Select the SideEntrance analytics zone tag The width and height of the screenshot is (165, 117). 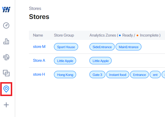point(102,47)
